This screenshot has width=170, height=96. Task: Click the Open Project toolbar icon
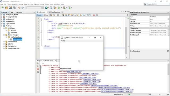coord(10,8)
